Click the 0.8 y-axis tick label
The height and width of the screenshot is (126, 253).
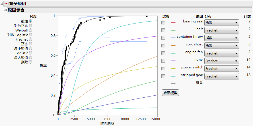coord(53,36)
